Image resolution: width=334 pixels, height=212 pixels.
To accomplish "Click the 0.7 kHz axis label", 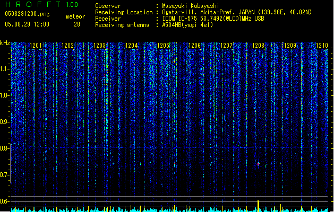I will [5, 175].
